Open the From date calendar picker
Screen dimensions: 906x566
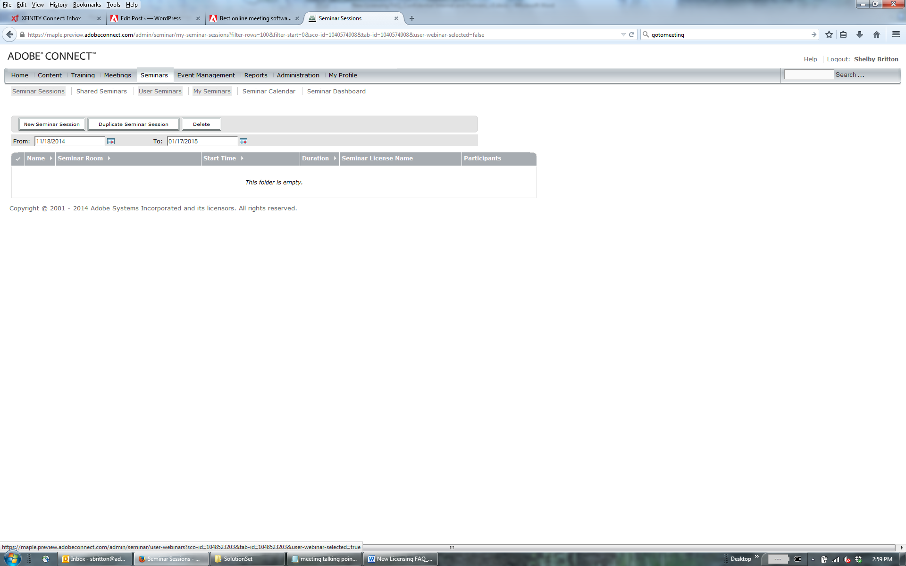coord(111,141)
